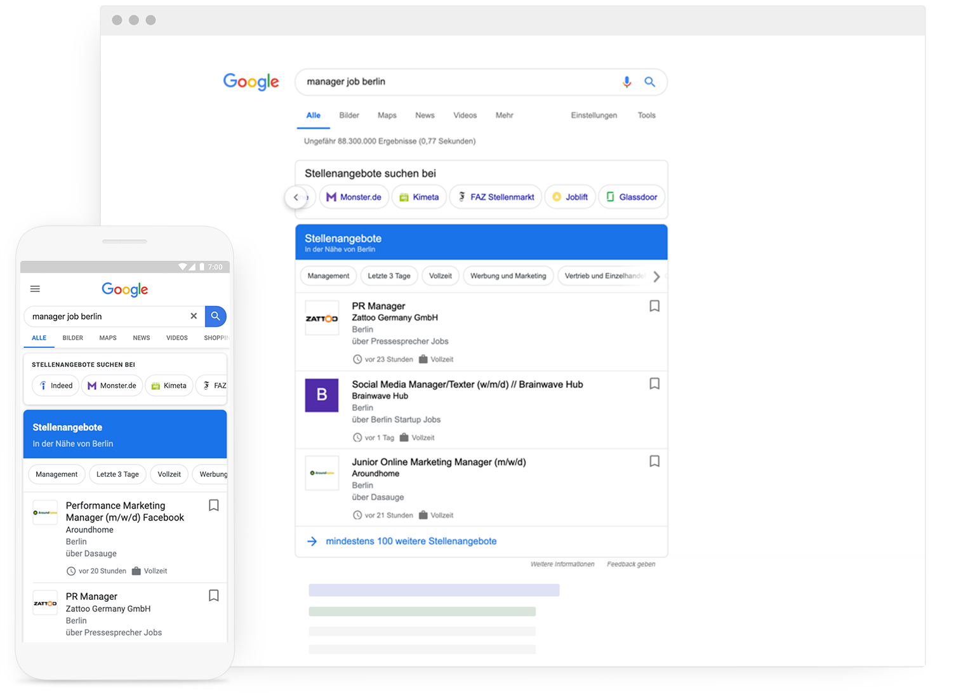956x697 pixels.
Task: Open mindestens 100 weitere Stellenangebote link
Action: click(411, 541)
